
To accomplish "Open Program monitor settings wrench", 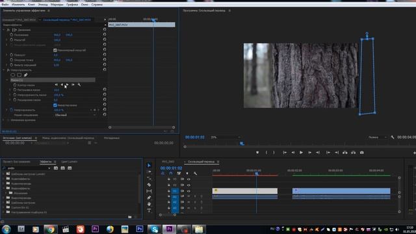I will (x=393, y=137).
